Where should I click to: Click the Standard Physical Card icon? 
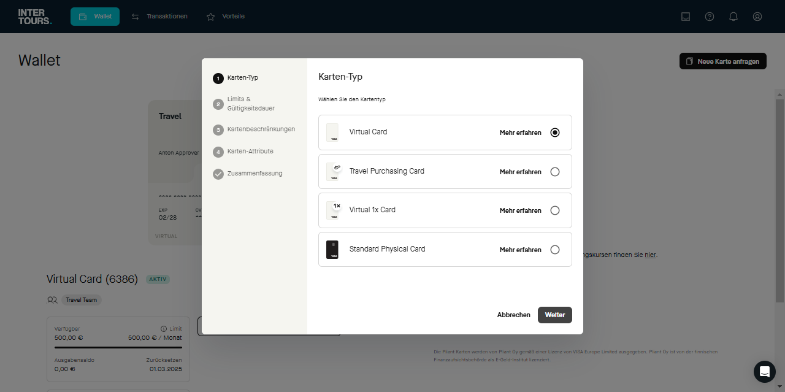332,250
